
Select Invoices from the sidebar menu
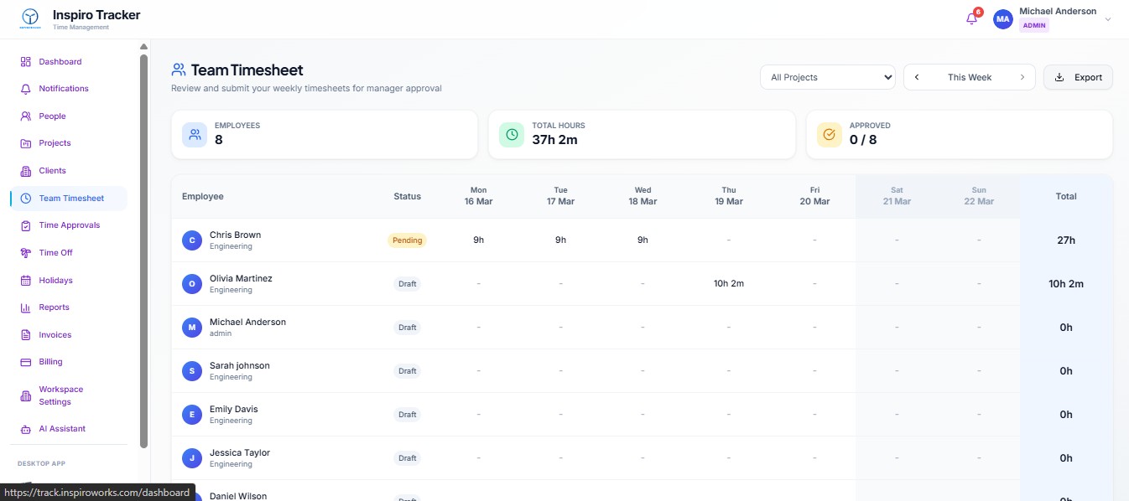point(55,335)
